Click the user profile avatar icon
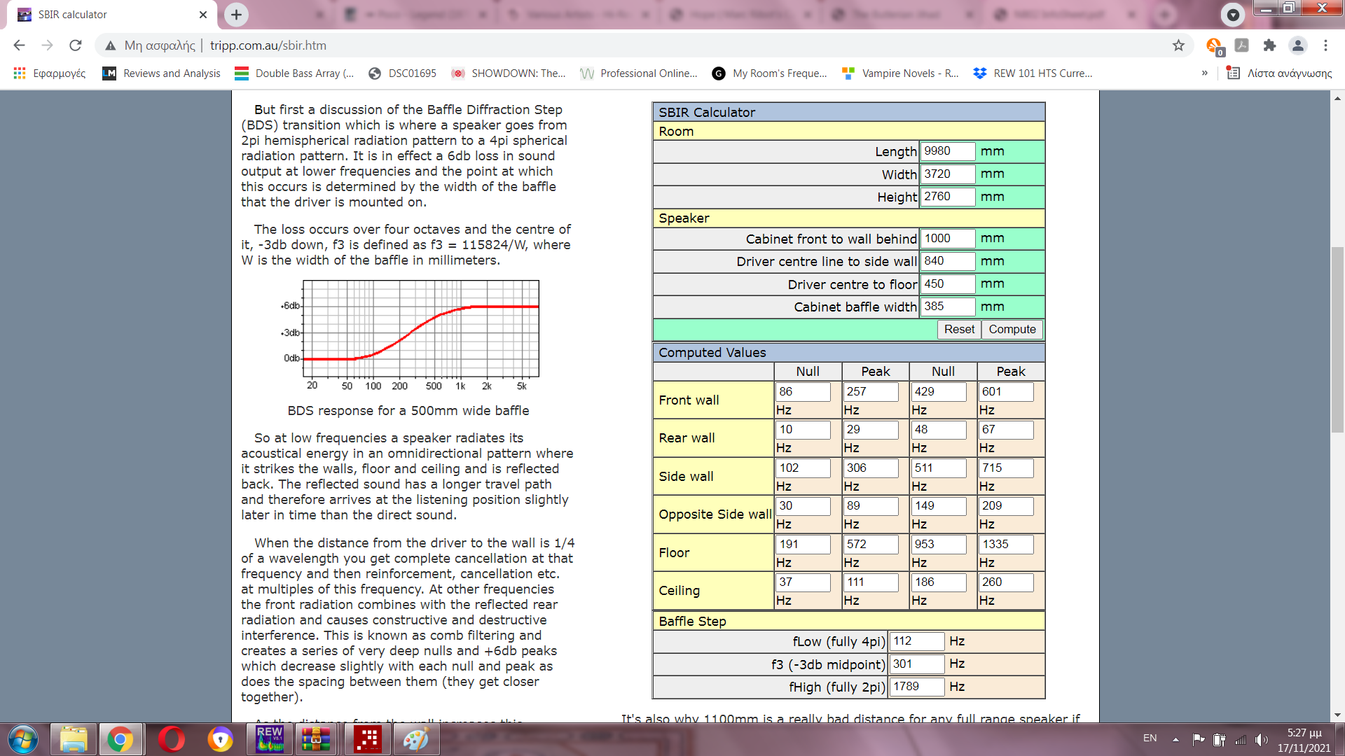 click(1297, 45)
